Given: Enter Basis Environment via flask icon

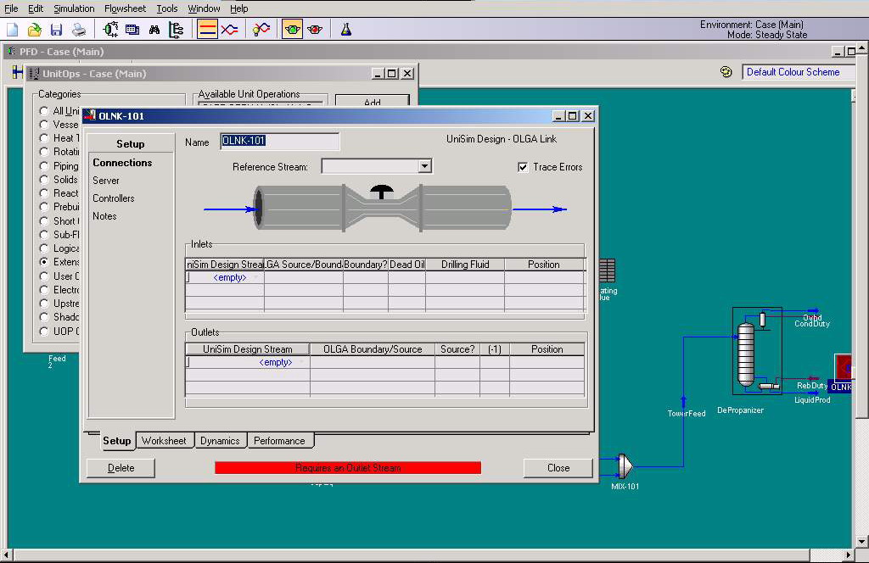Looking at the screenshot, I should [x=346, y=30].
